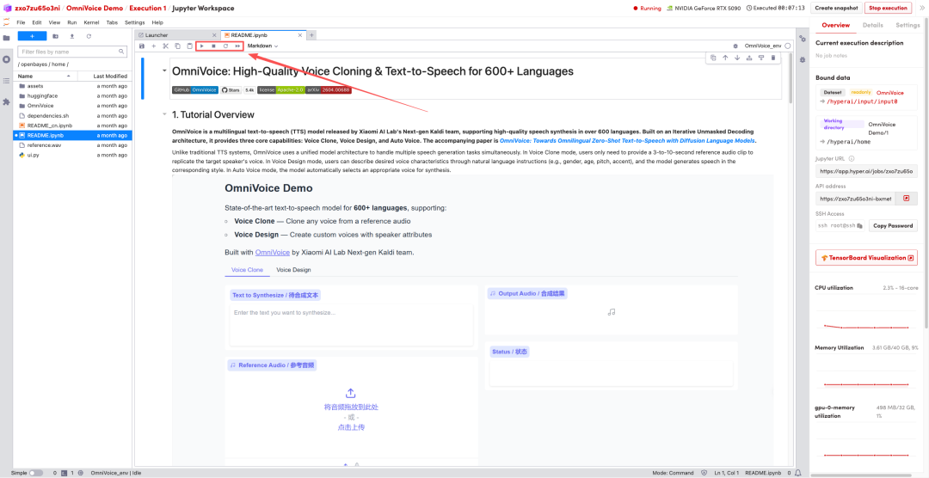Click the blue new launcher plus button
Image resolution: width=929 pixels, height=478 pixels.
coord(32,36)
